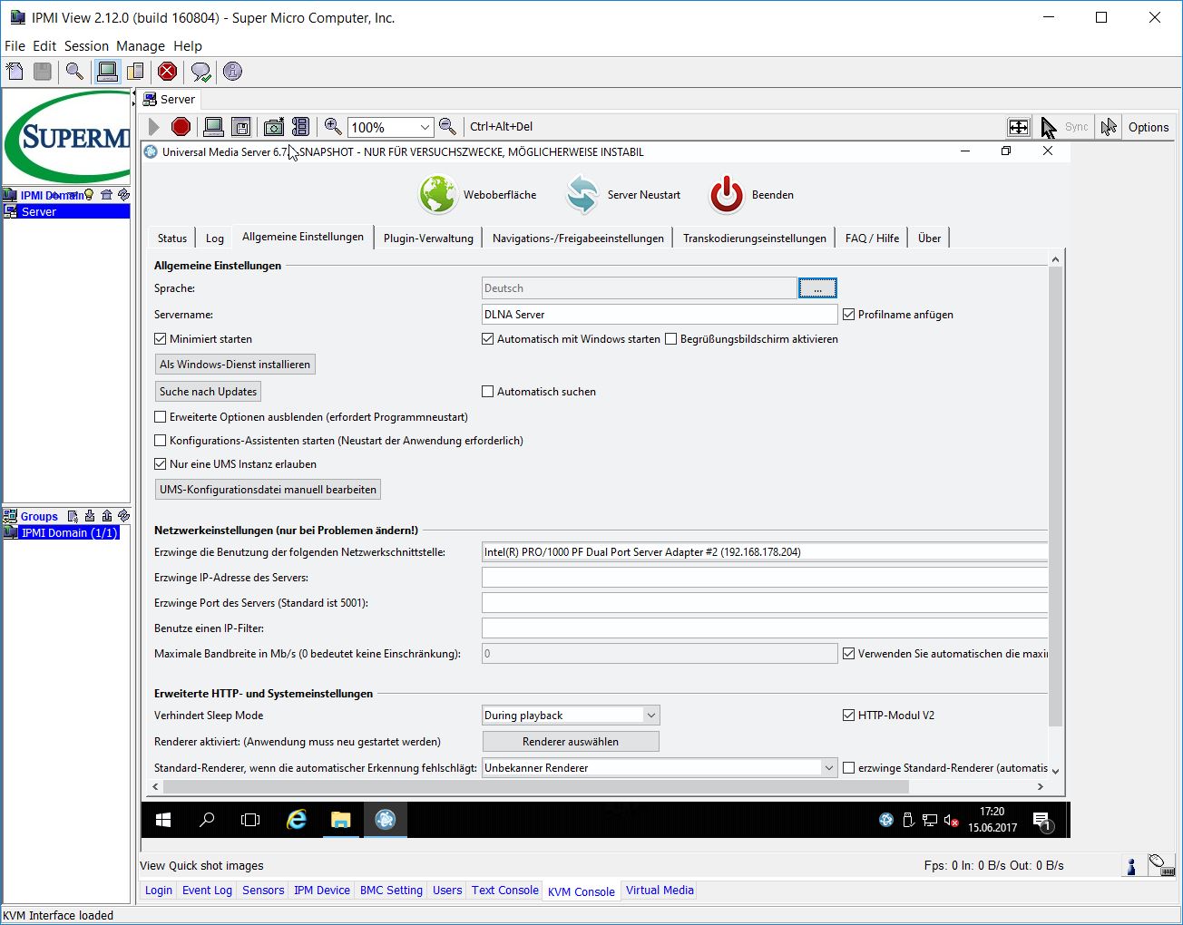
Task: Click the monitor icon in IPMI View main toolbar
Action: pos(107,72)
